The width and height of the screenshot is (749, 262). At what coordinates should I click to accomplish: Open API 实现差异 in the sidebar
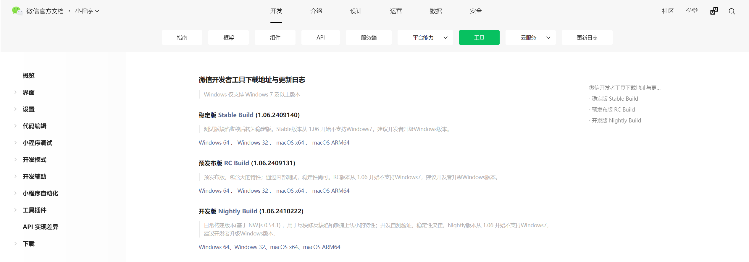[x=41, y=227]
